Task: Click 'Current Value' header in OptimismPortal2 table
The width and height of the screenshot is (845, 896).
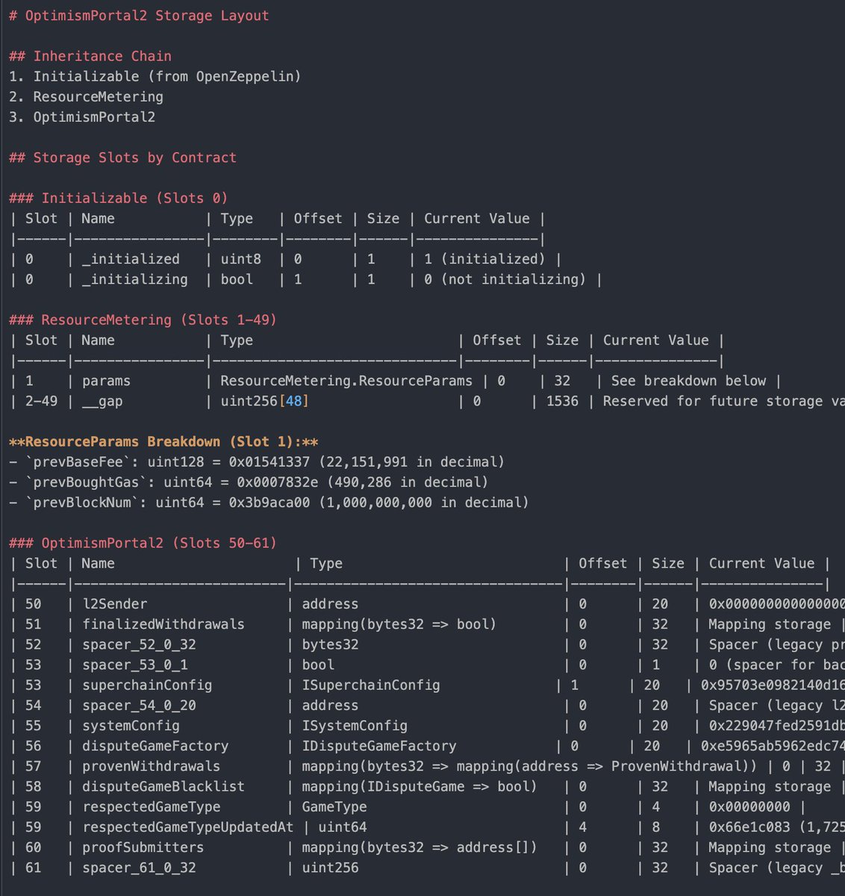Action: tap(761, 563)
